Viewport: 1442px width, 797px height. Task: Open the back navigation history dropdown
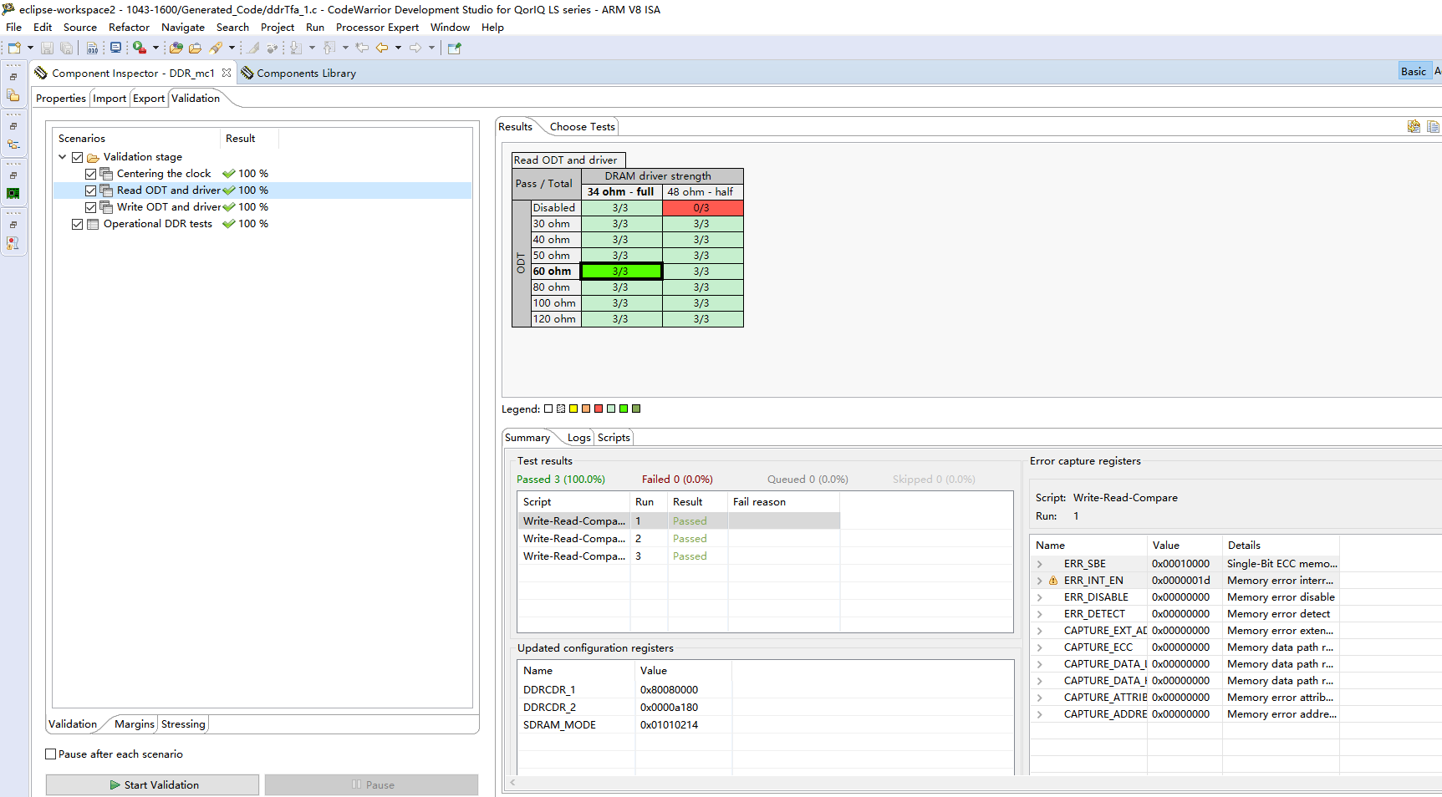[399, 48]
